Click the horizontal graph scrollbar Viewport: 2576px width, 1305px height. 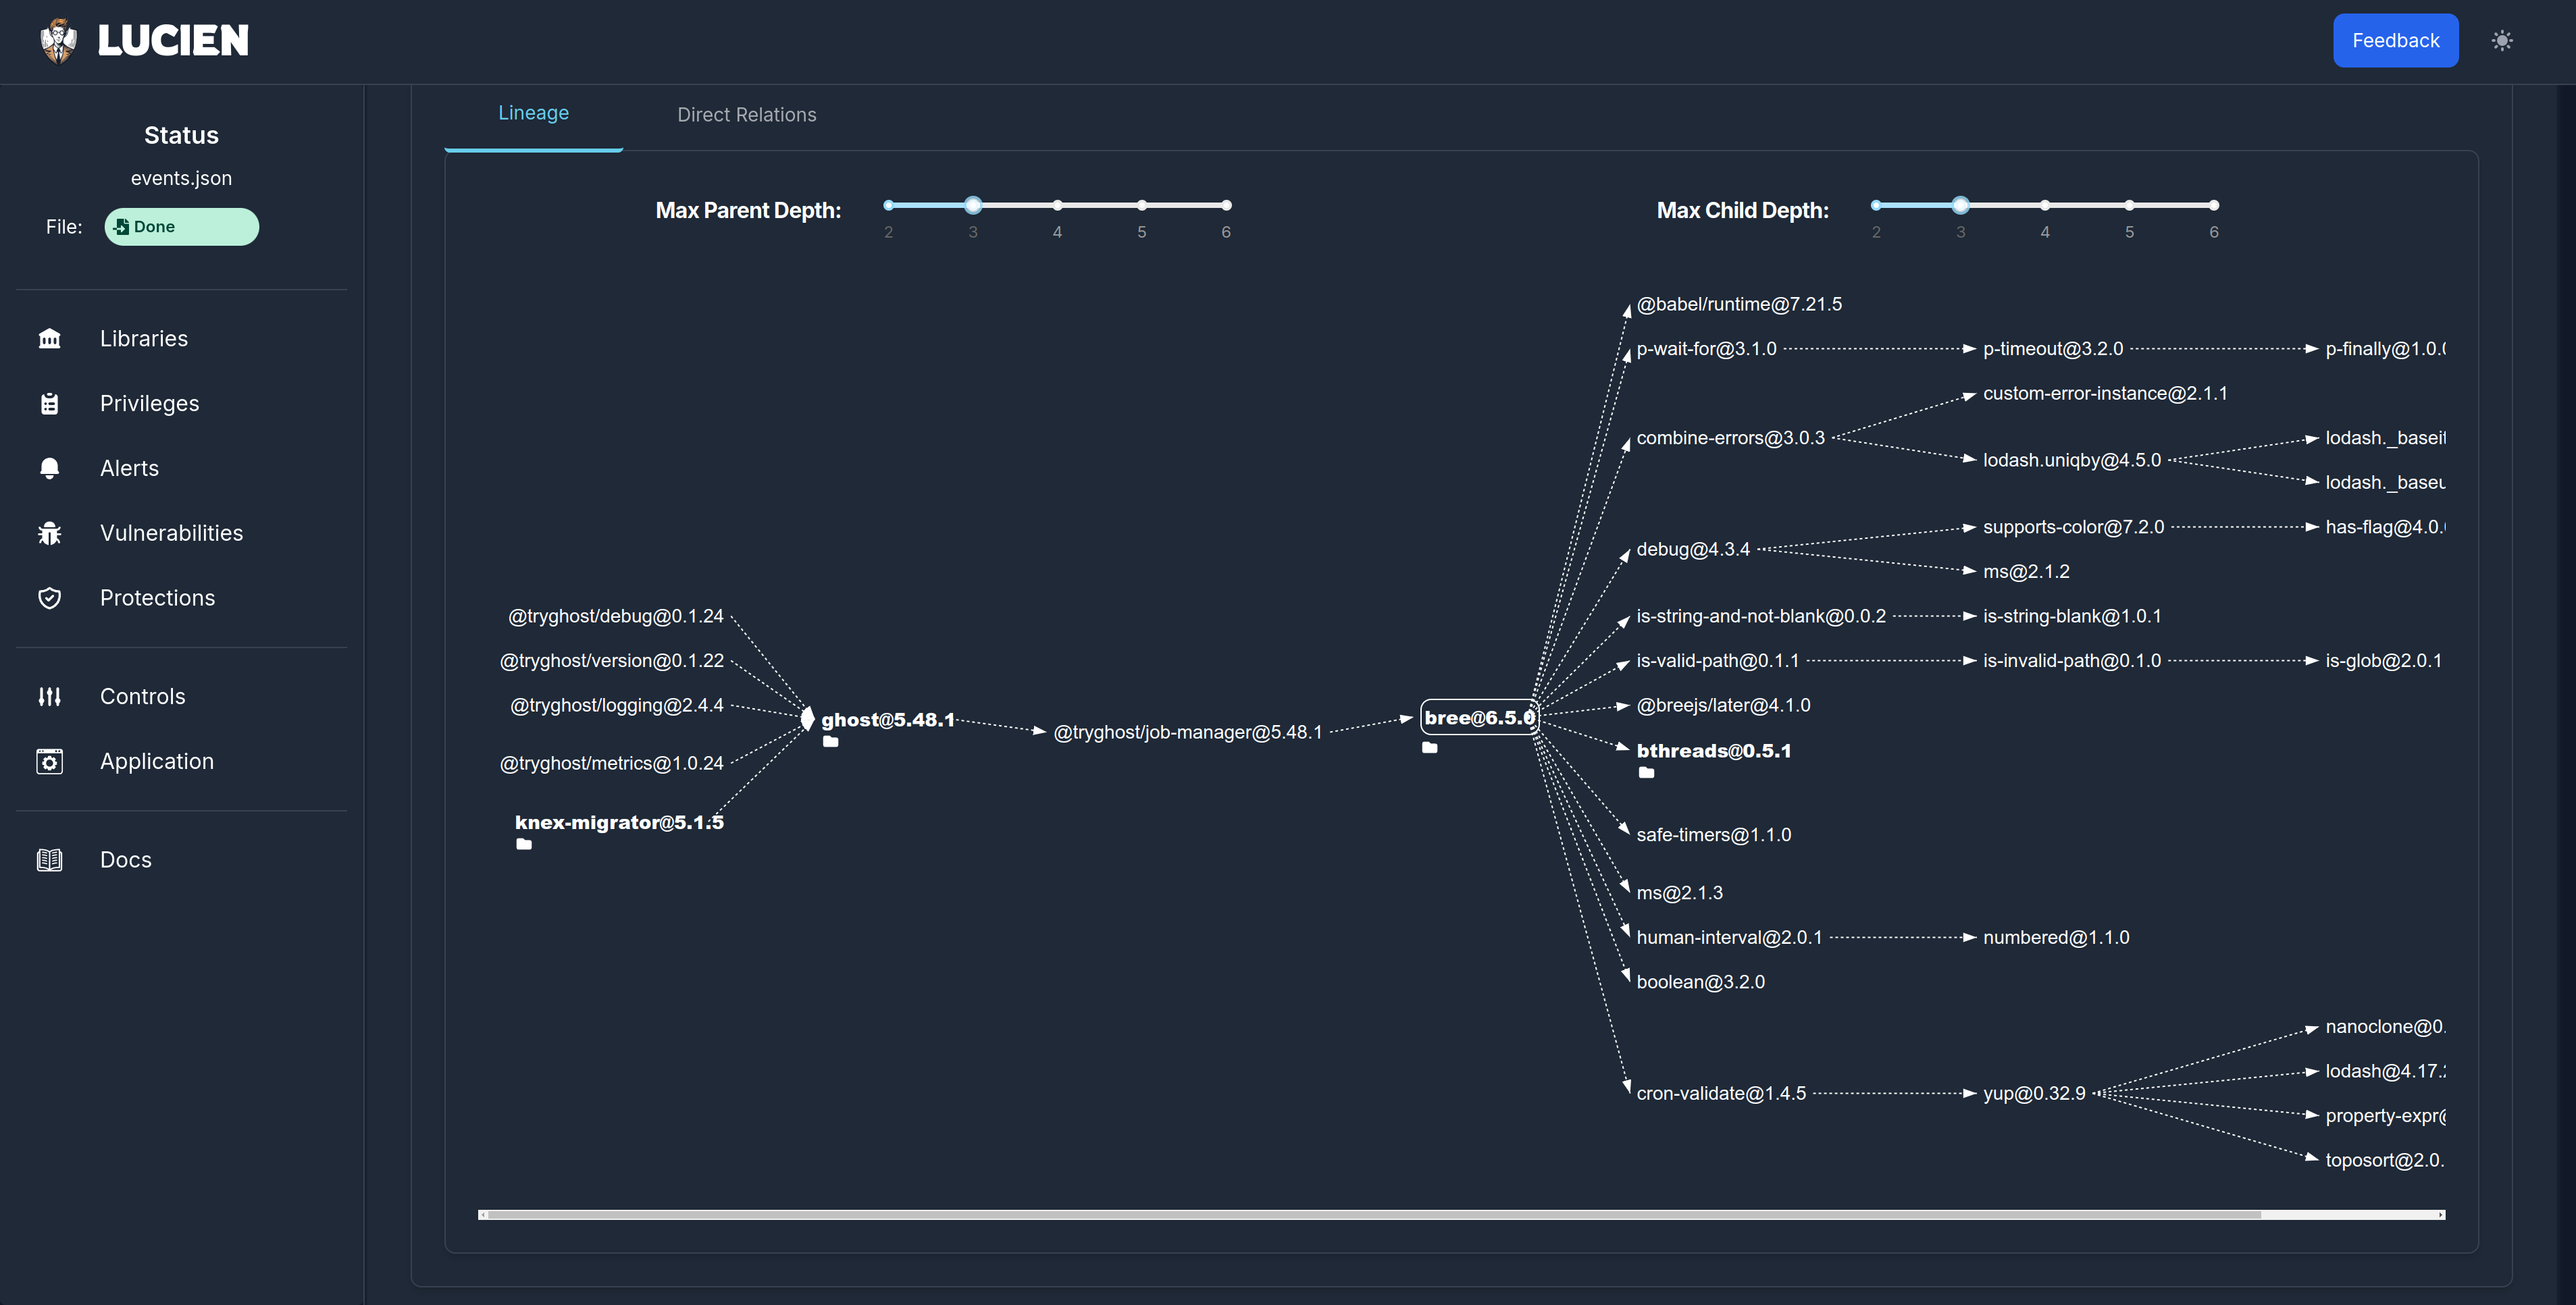(x=1370, y=1214)
